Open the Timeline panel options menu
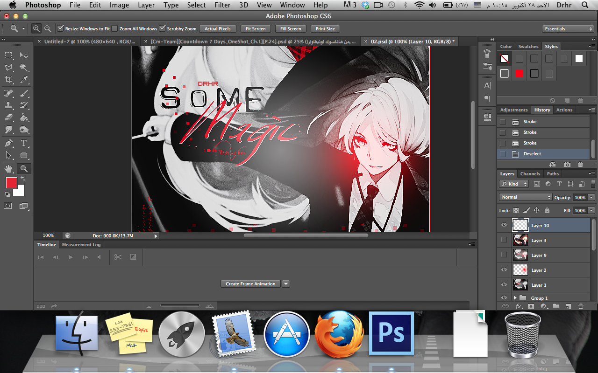The height and width of the screenshot is (373, 598). (x=472, y=244)
